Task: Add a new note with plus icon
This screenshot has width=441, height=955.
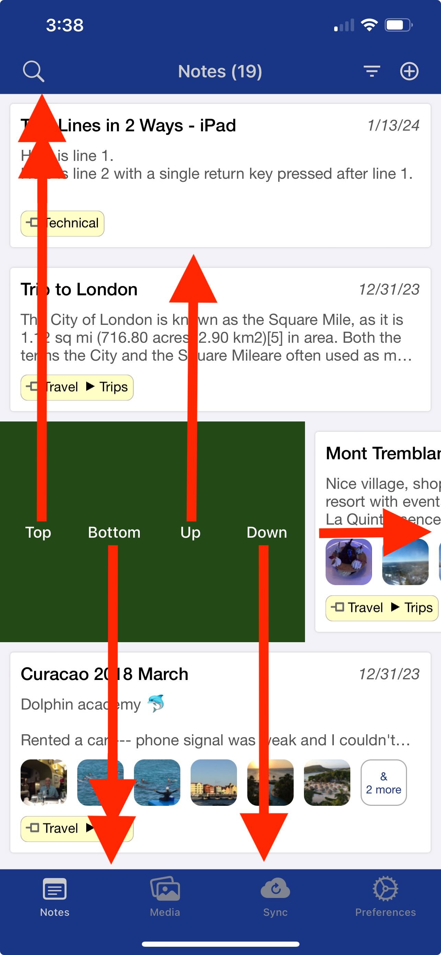Action: (409, 71)
